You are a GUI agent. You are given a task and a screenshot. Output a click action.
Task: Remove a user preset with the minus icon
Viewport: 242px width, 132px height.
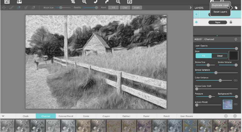(235, 116)
